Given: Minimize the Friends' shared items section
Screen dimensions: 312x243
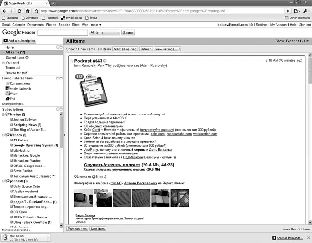Looking at the screenshot, I should [58, 78].
